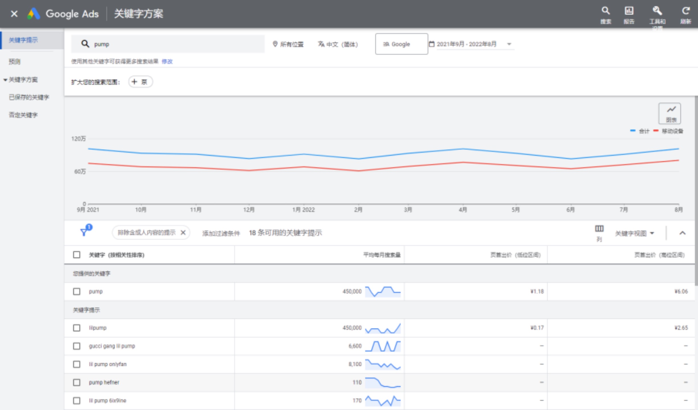Screen dimensions: 698x410
Task: Click the blue modify link
Action: coord(167,61)
